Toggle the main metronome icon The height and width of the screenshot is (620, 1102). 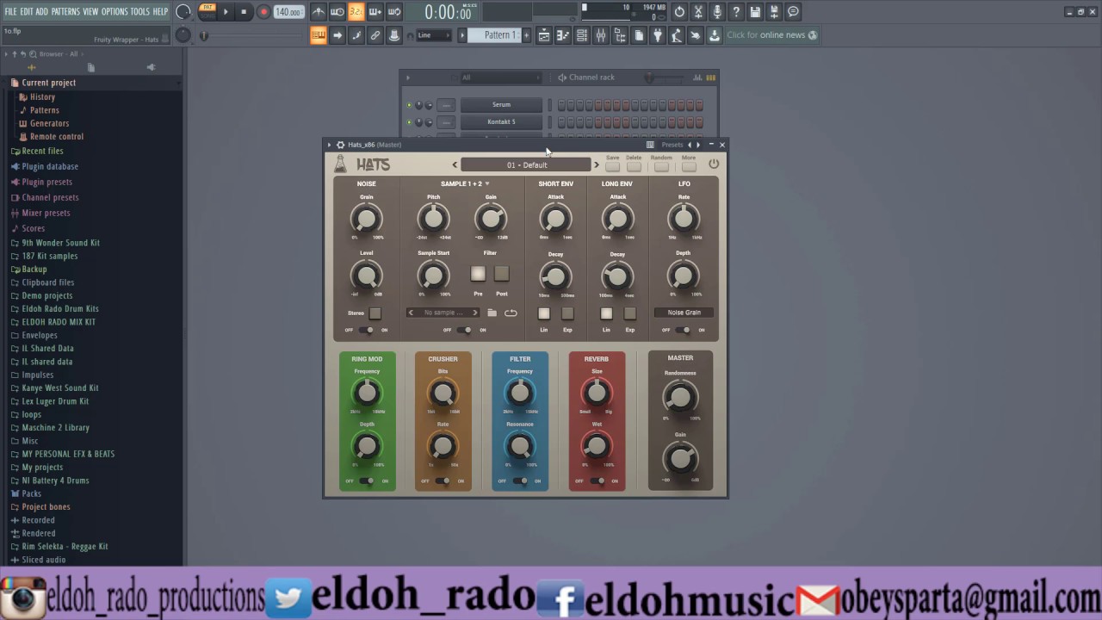[x=319, y=12]
